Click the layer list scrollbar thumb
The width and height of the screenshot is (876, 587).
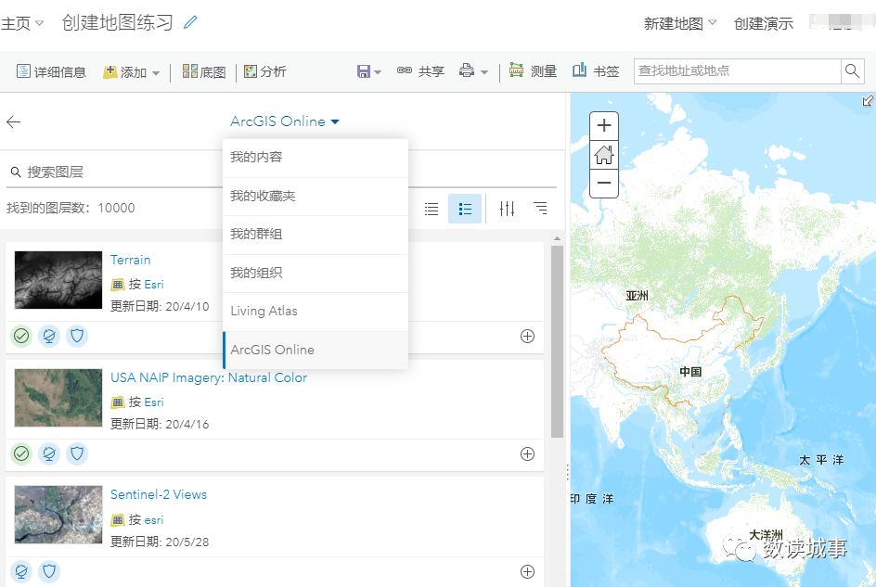[x=557, y=342]
